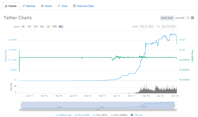Viewport: 198px width, 117px height.
Task: Click the $1.50 price axis label
Action: coord(182,40)
